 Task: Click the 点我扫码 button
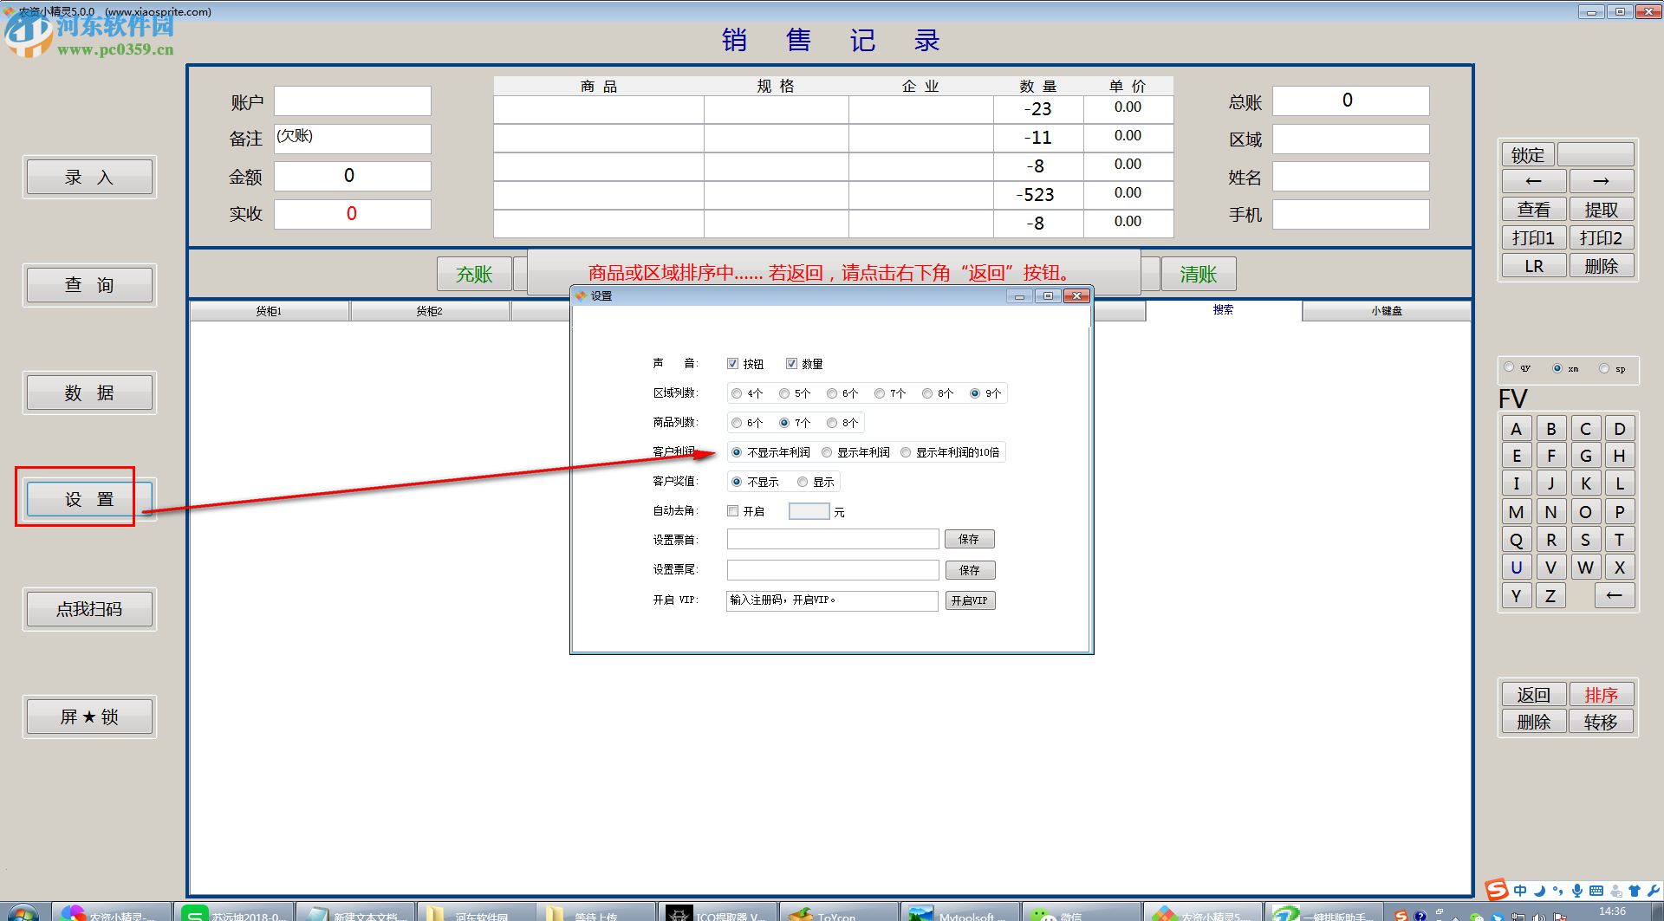tap(89, 609)
